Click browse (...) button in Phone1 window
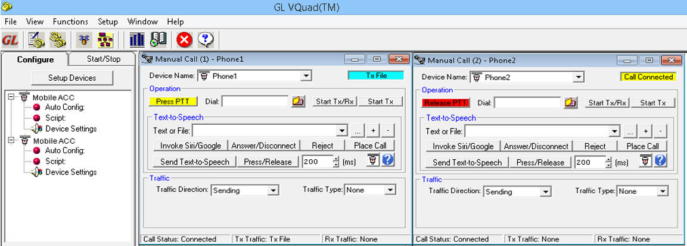The height and width of the screenshot is (246, 687). pyautogui.click(x=358, y=130)
